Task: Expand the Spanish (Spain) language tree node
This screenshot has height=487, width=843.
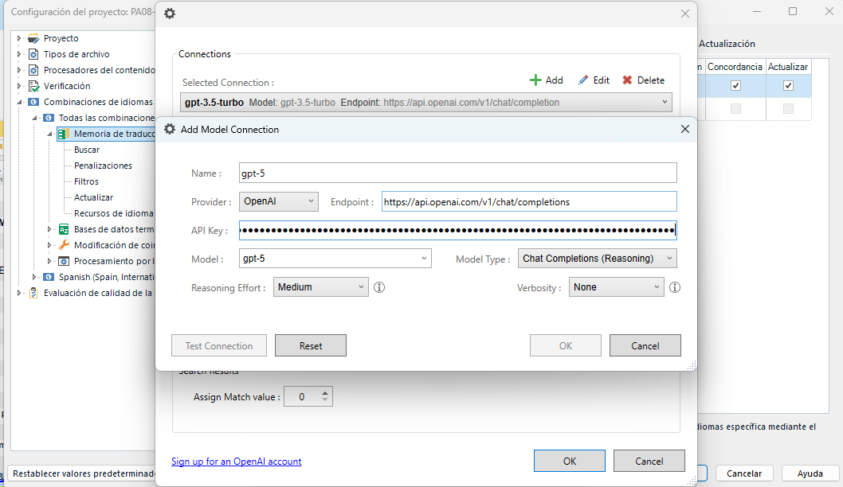Action: click(x=35, y=277)
